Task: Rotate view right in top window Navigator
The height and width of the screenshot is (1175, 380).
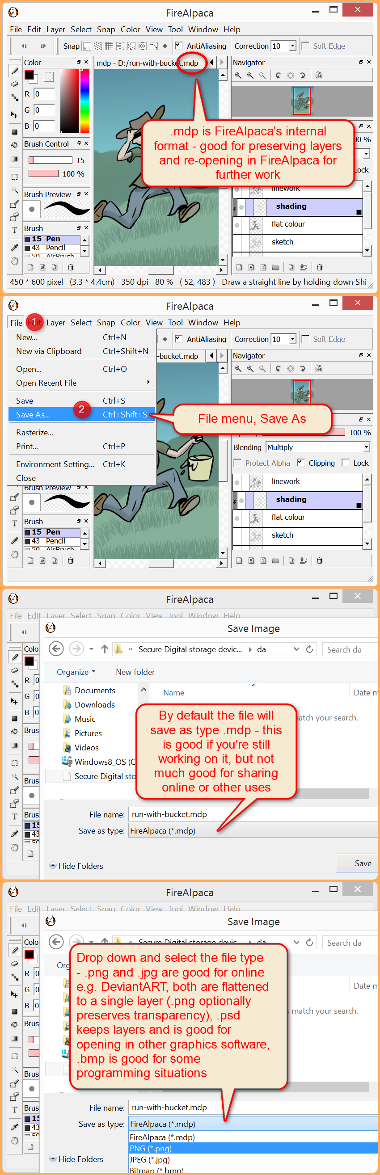Action: point(302,75)
